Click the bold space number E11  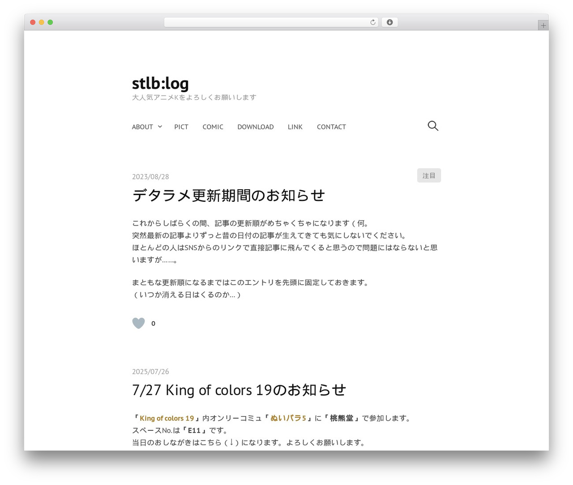pyautogui.click(x=194, y=430)
